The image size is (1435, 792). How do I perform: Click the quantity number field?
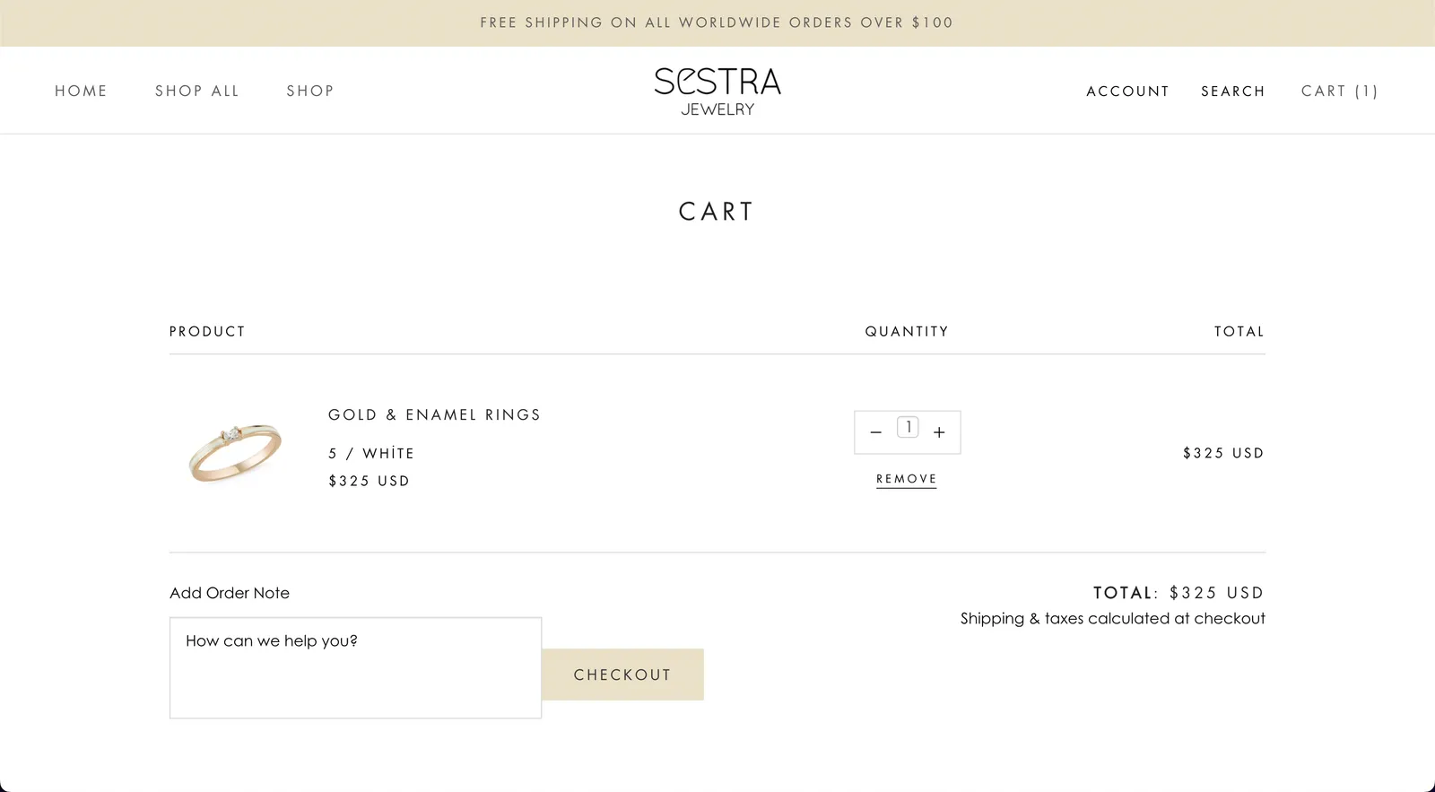click(908, 427)
